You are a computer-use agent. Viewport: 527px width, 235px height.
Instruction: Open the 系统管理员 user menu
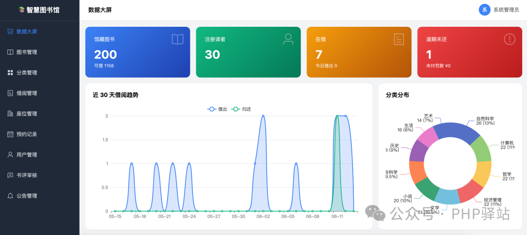pyautogui.click(x=498, y=10)
